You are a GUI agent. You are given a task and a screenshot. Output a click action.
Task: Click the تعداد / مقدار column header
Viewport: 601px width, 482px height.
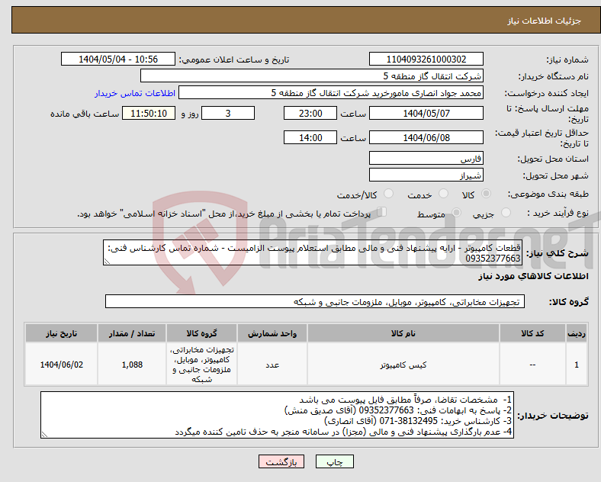coord(132,333)
